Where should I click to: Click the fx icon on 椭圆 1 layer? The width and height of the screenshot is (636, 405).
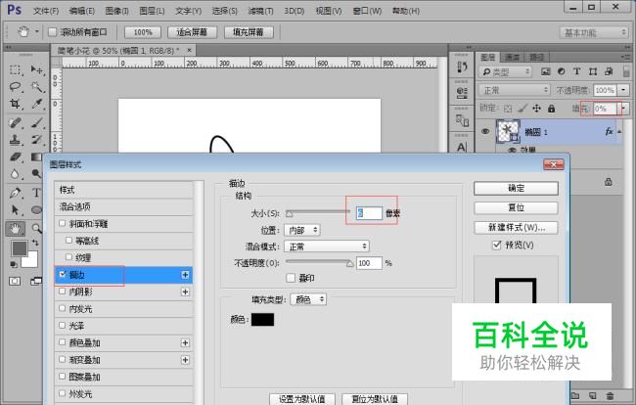pyautogui.click(x=609, y=131)
